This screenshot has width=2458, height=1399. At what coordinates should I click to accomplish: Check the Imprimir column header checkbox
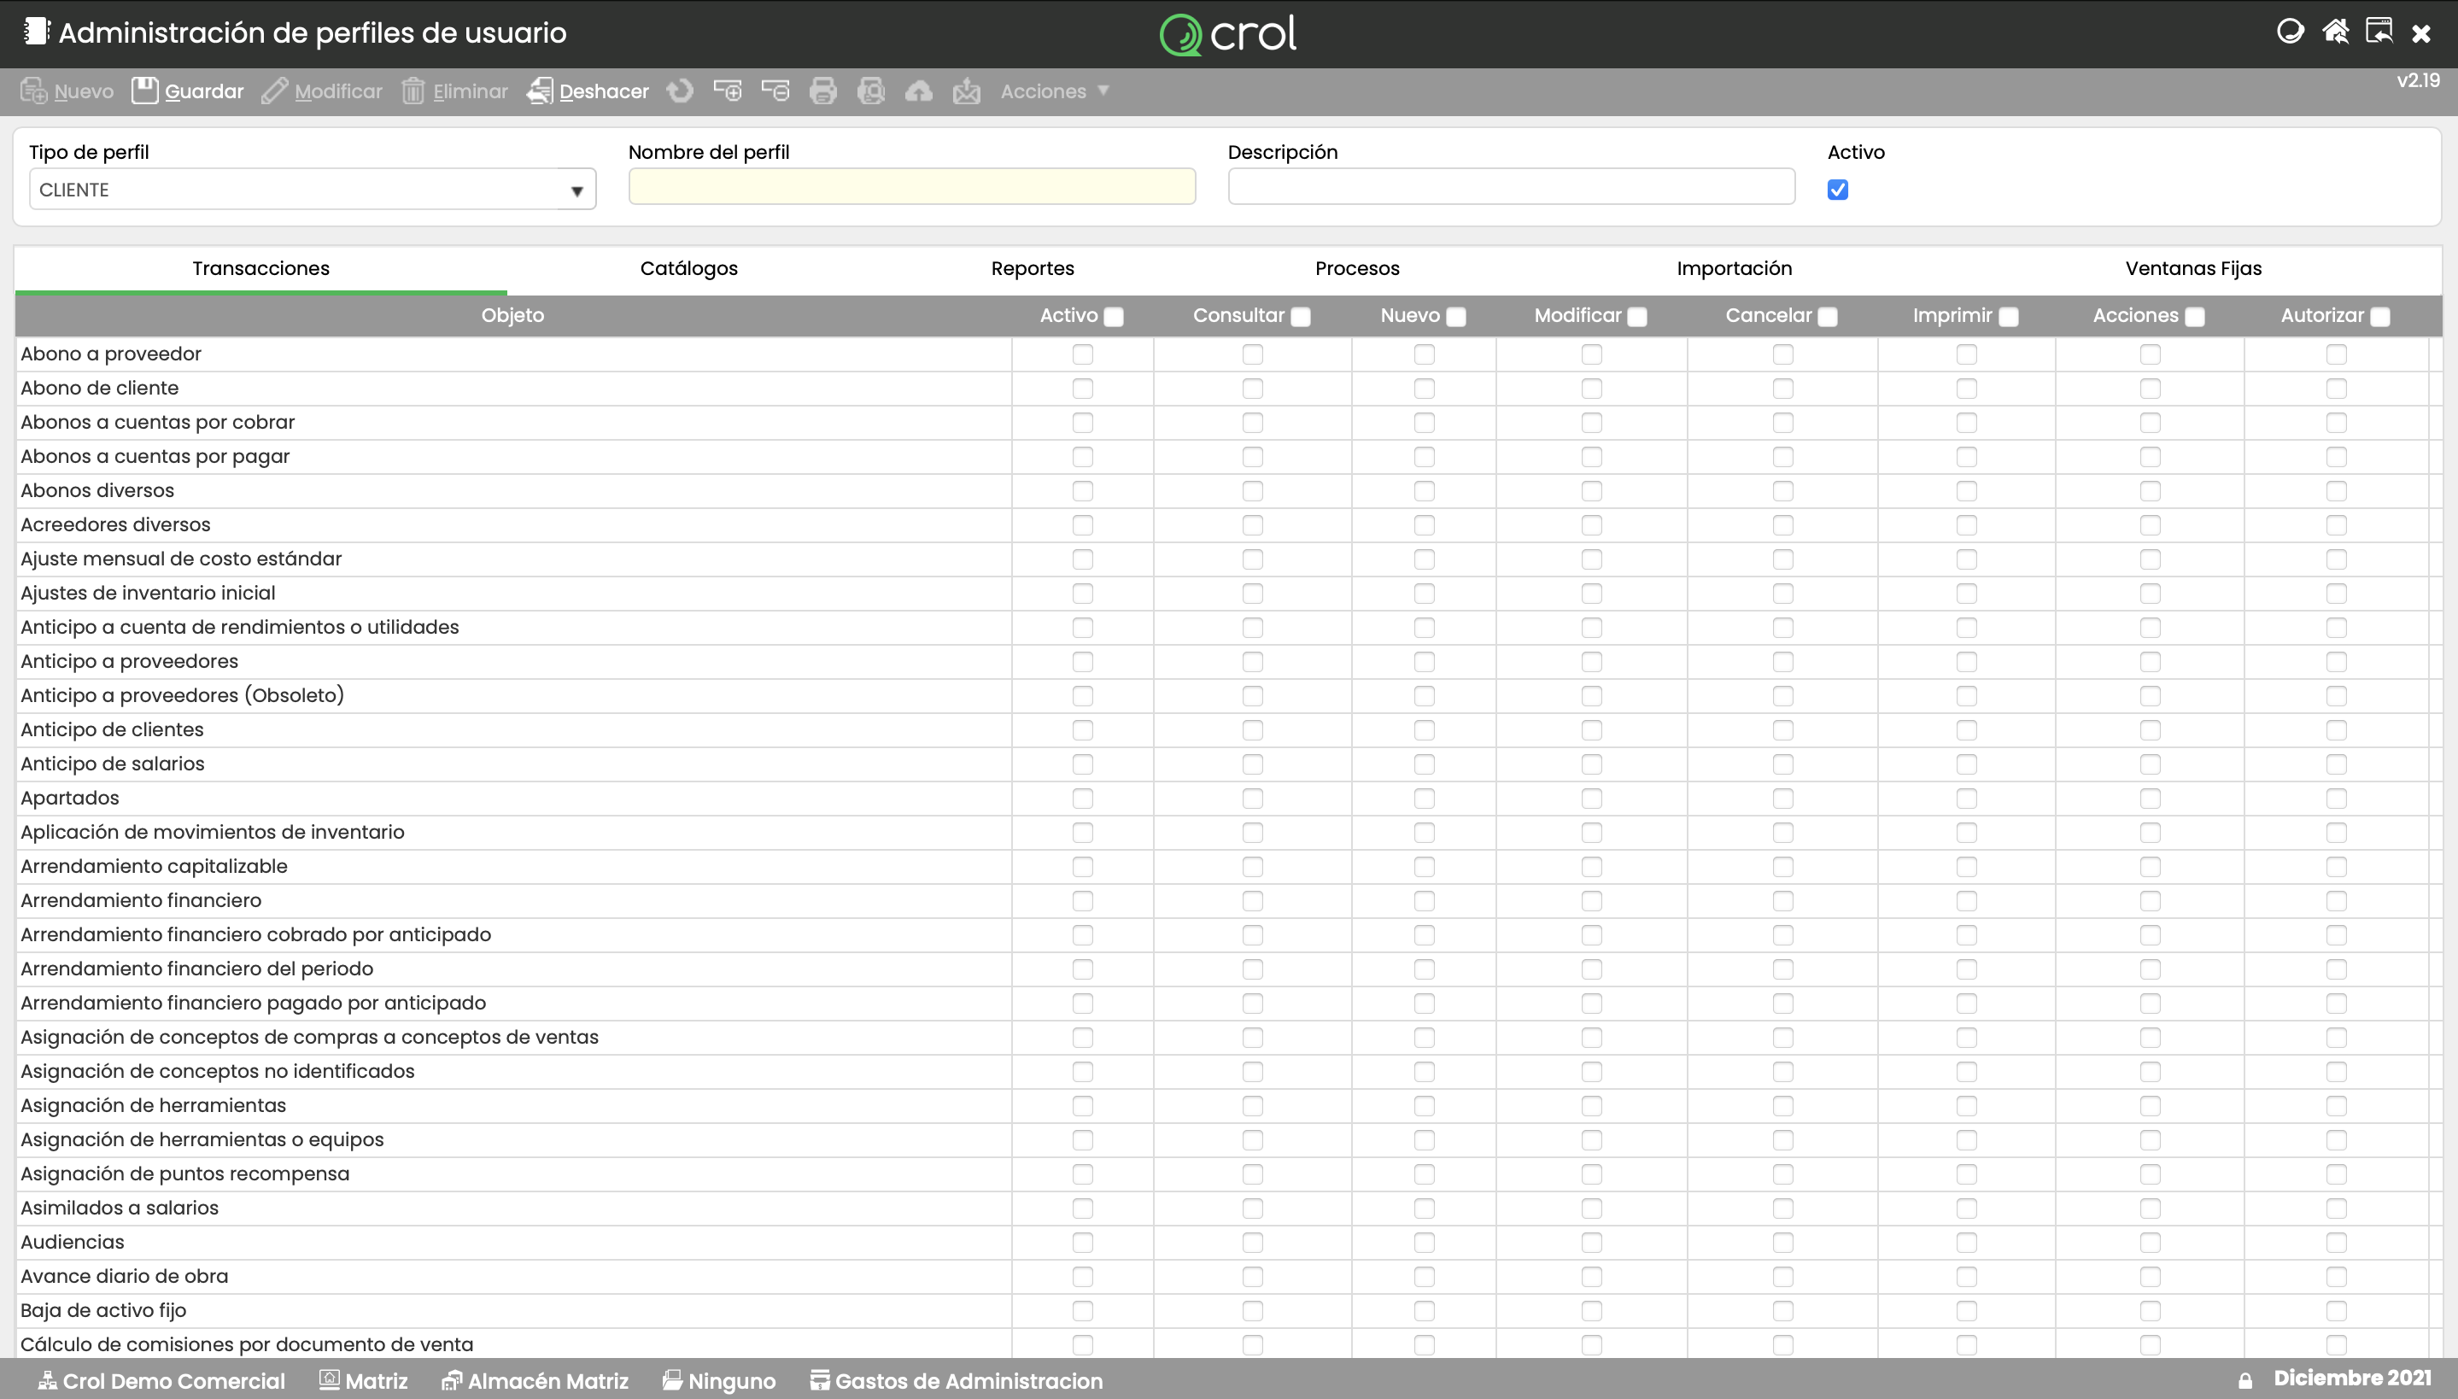coord(2009,317)
